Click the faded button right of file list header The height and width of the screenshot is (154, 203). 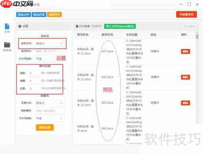(x=190, y=26)
